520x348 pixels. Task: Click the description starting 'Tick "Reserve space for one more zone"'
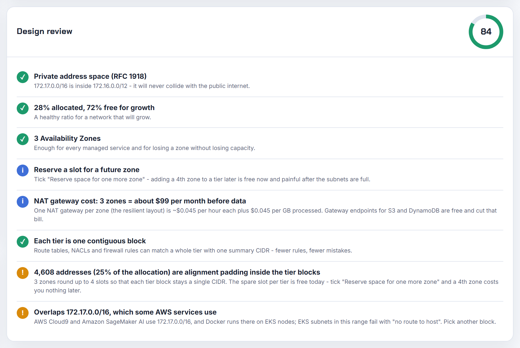[202, 179]
